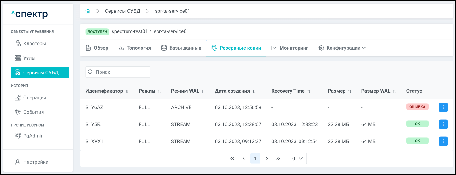Jump to last page double arrow

pos(278,159)
